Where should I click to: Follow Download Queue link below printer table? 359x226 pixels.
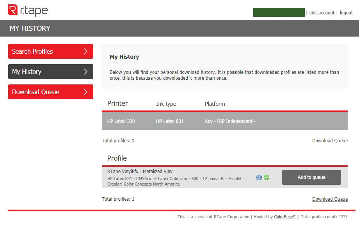330,141
